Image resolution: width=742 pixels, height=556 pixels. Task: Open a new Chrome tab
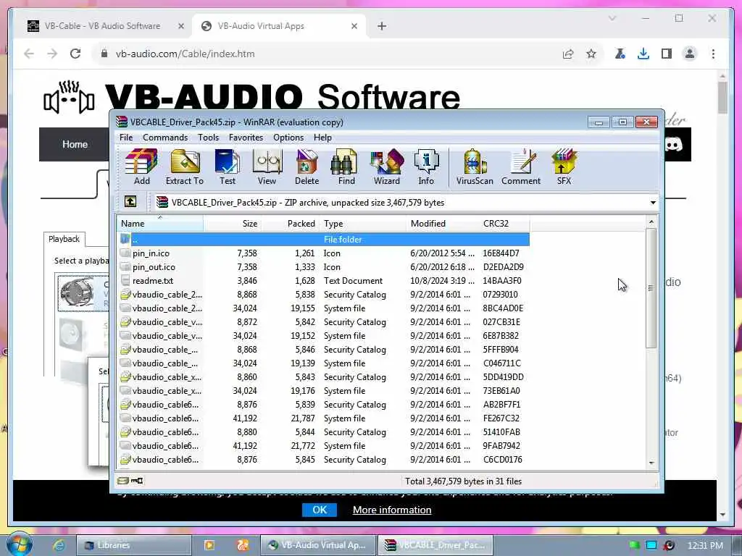point(381,26)
